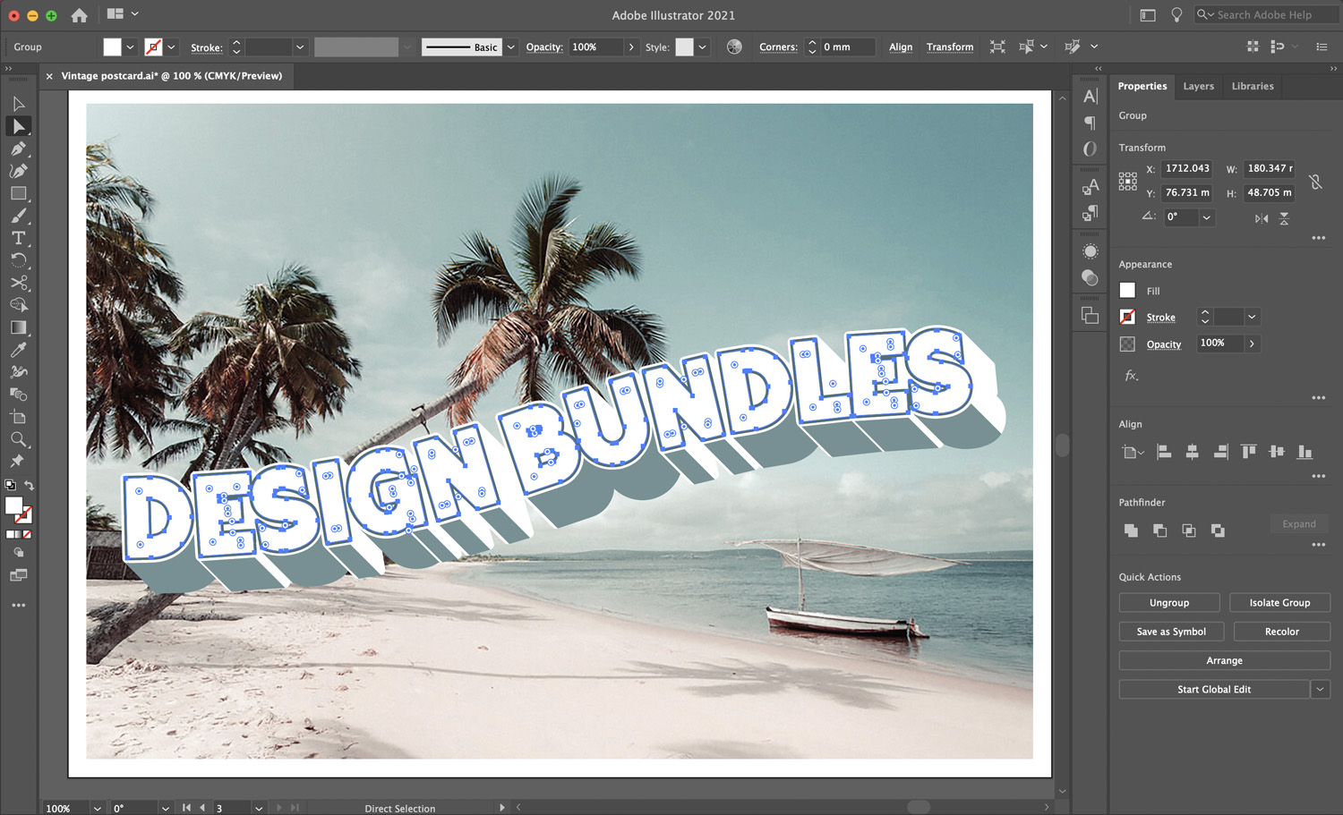This screenshot has height=815, width=1343.
Task: Open control bar stroke color dropdown
Action: (171, 47)
